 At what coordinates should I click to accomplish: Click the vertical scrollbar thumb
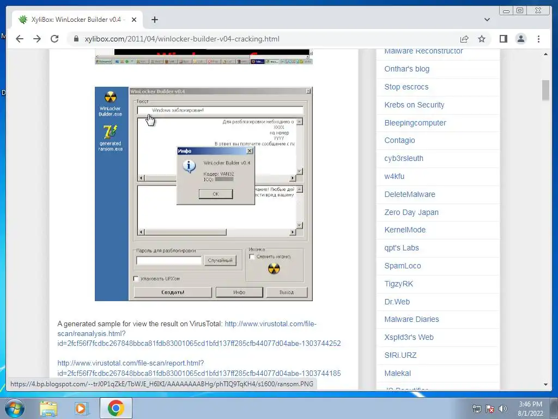click(x=545, y=91)
